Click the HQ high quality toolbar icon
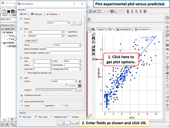Viewport: 170px width, 128px height. click(x=112, y=12)
